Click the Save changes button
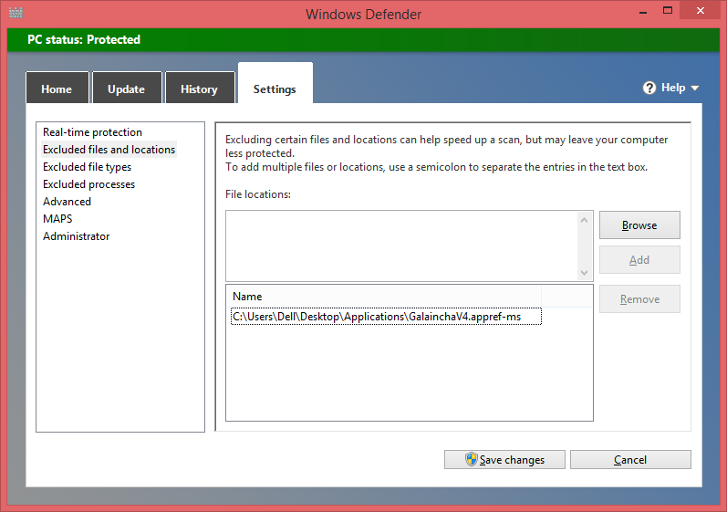The image size is (727, 512). coord(504,460)
